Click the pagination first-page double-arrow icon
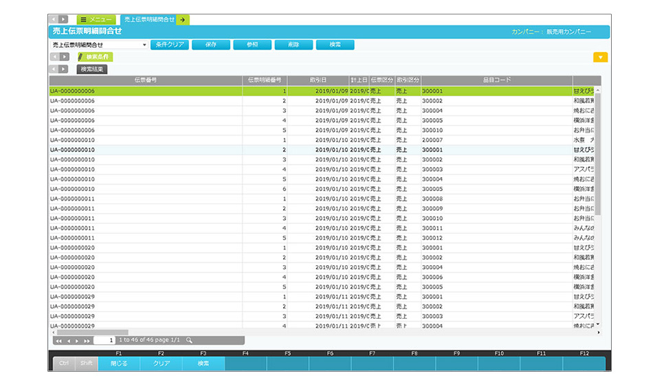Image resolution: width=653 pixels, height=384 pixels. pyautogui.click(x=59, y=340)
